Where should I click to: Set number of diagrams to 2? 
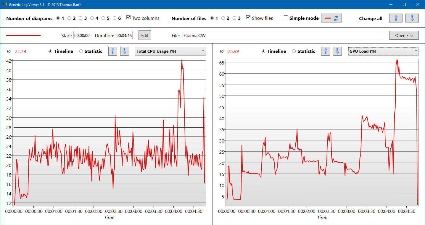pos(69,18)
